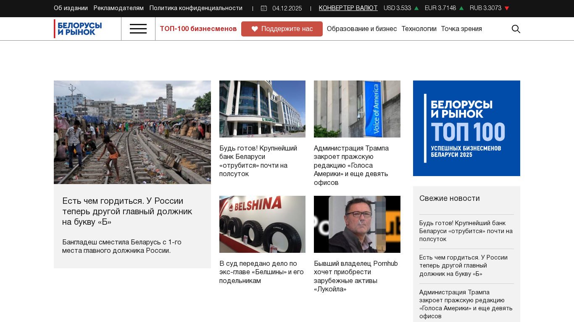The image size is (574, 322).
Task: Click the Поддержите нас button
Action: 282,29
